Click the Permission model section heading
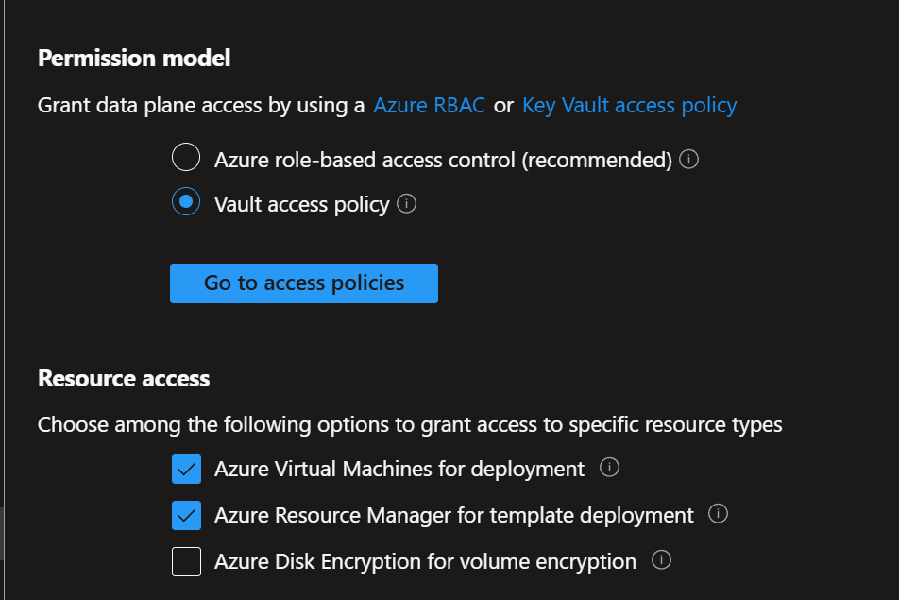Image resolution: width=899 pixels, height=600 pixels. click(134, 59)
